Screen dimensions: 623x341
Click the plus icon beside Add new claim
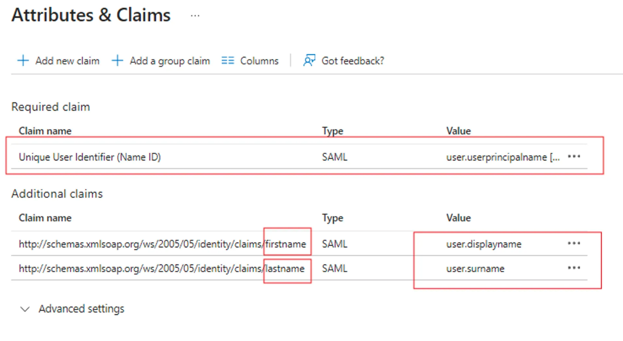[x=23, y=61]
